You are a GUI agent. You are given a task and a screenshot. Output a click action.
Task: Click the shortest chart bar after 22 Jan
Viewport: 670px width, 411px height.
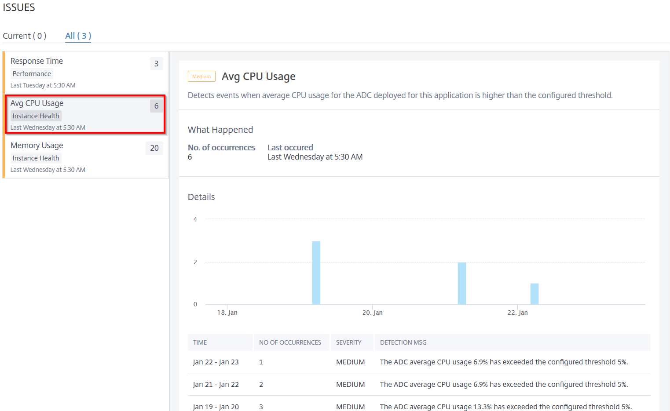[x=535, y=294]
